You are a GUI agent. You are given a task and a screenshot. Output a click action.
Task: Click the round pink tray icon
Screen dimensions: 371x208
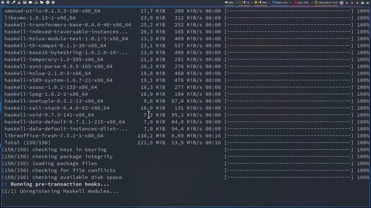coord(341,2)
